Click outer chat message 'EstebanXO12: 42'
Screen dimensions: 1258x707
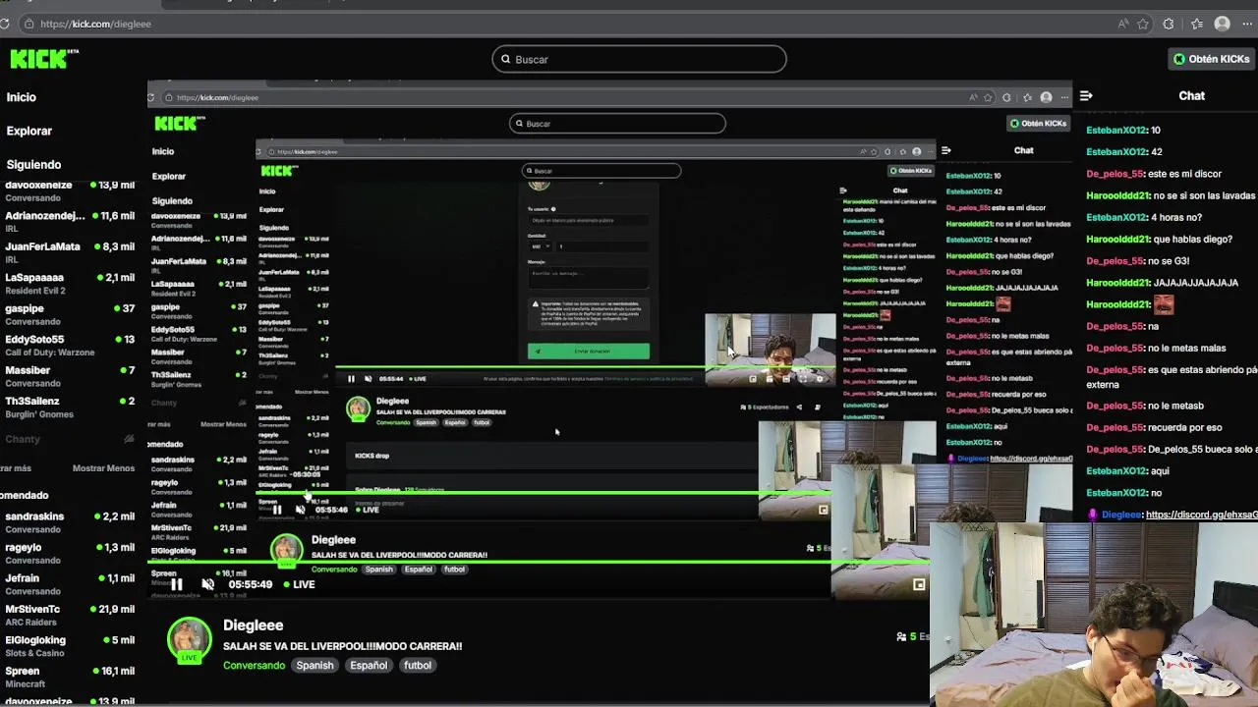(1124, 152)
